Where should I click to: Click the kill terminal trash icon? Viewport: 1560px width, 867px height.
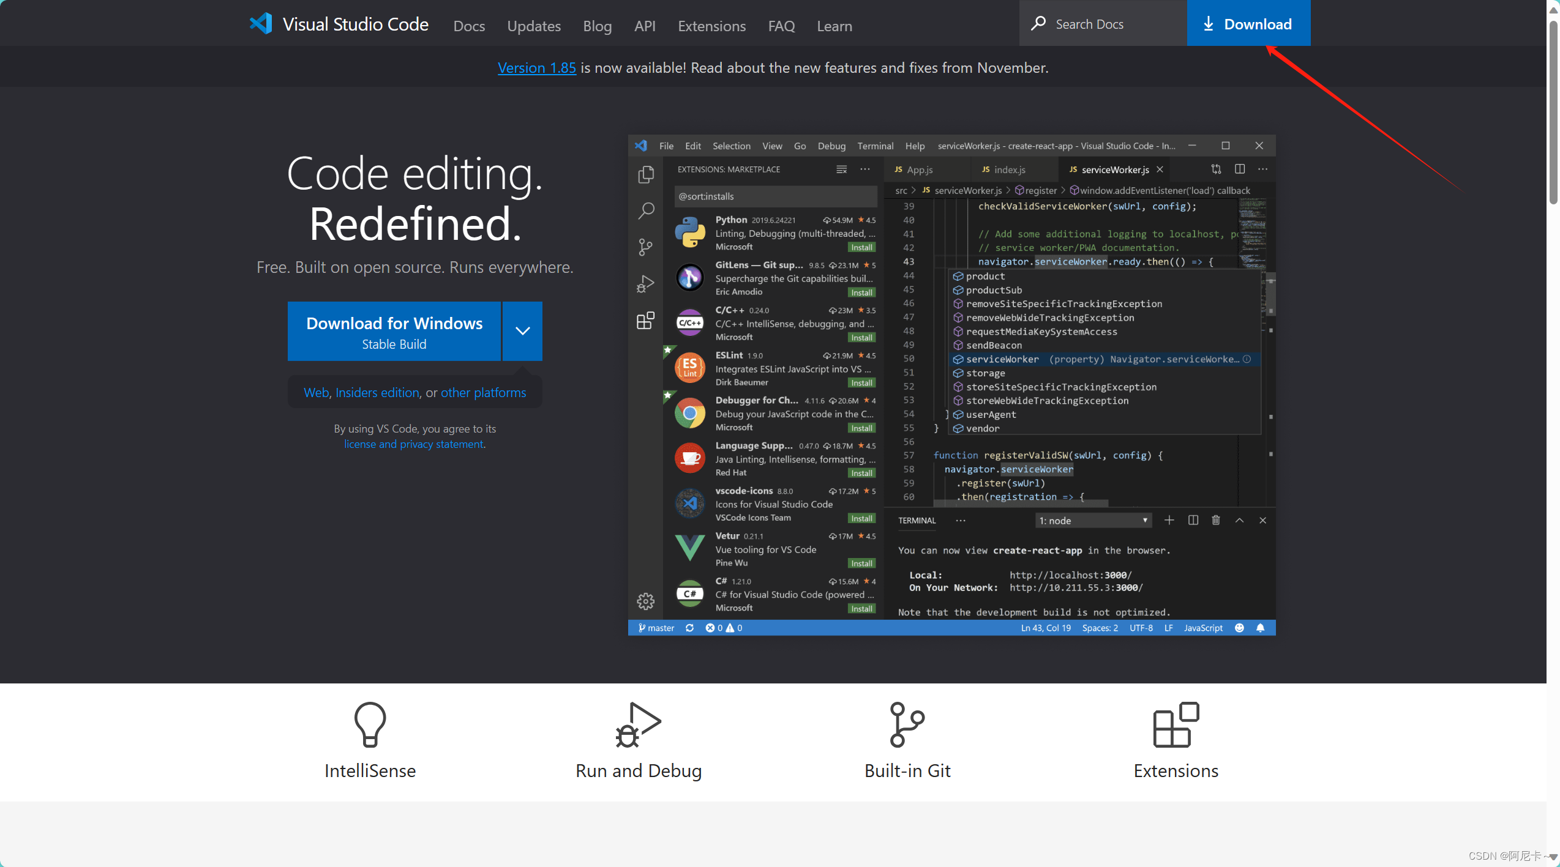[x=1216, y=520]
